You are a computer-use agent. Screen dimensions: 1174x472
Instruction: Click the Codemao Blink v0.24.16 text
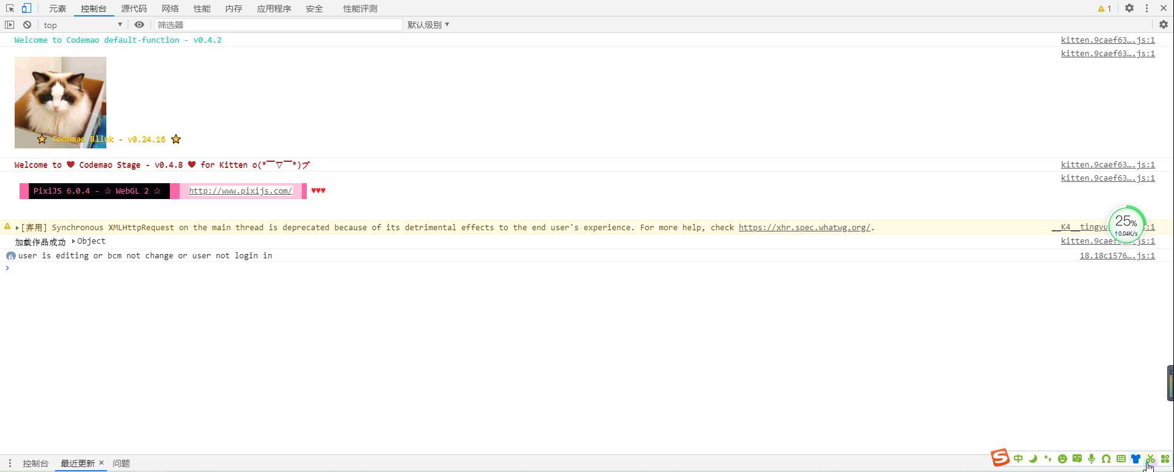coord(109,140)
